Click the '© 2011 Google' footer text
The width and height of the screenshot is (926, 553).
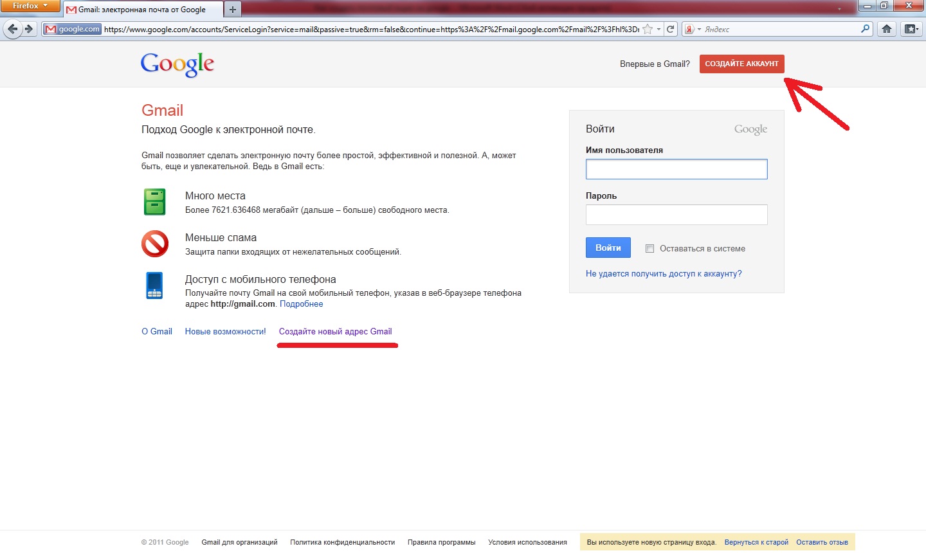(165, 542)
